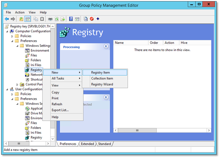Switch to the Extended tab
The height and width of the screenshot is (158, 220).
[x=87, y=144]
